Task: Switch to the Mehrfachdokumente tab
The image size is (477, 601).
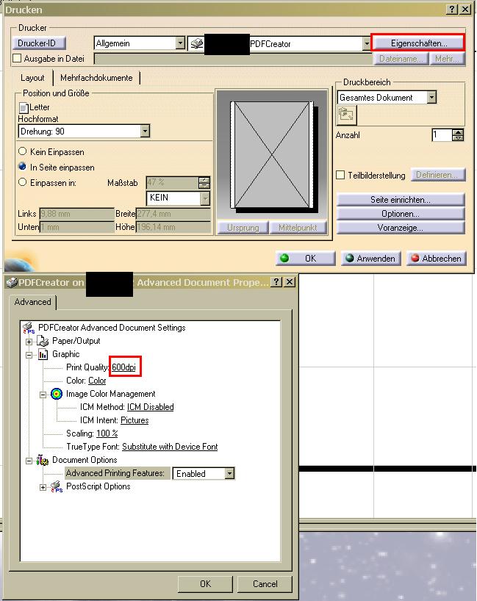Action: click(96, 78)
